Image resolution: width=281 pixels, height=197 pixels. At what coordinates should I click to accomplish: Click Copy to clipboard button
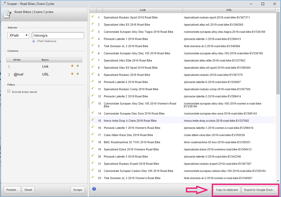click(227, 190)
